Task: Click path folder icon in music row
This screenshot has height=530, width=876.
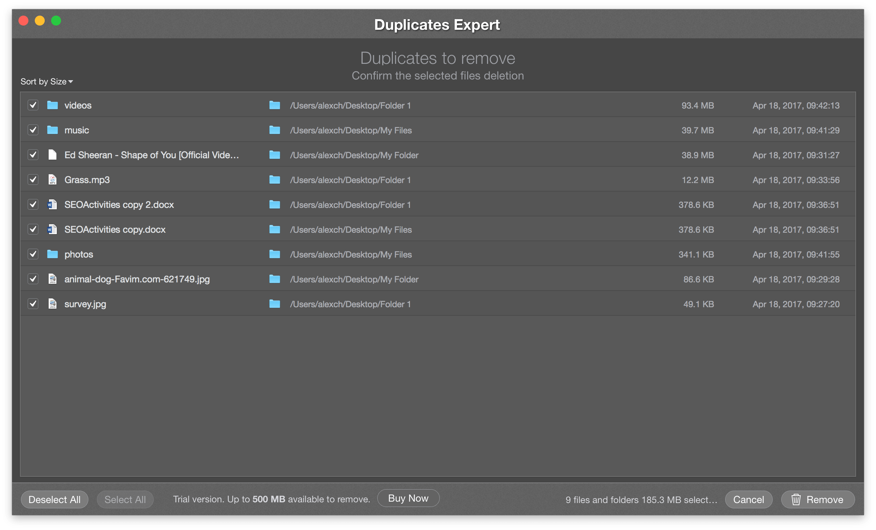Action: tap(274, 130)
